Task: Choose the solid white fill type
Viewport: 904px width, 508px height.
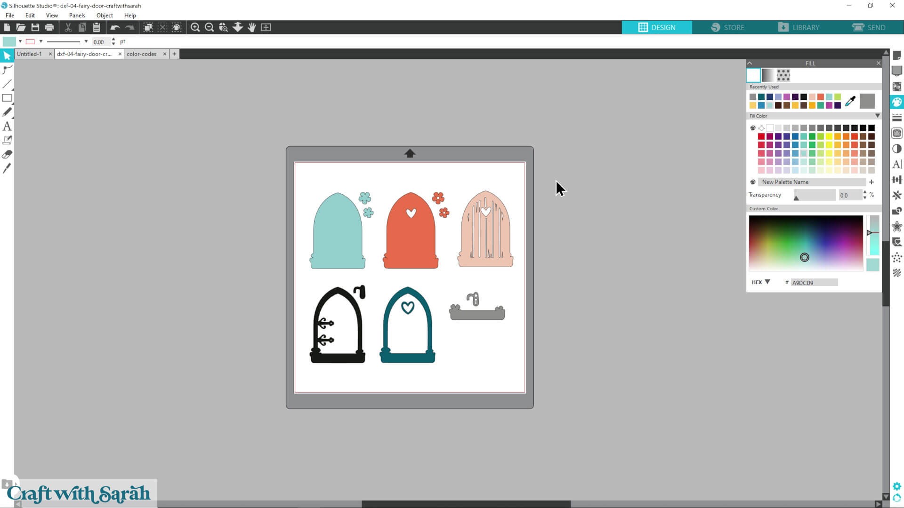Action: coord(753,75)
